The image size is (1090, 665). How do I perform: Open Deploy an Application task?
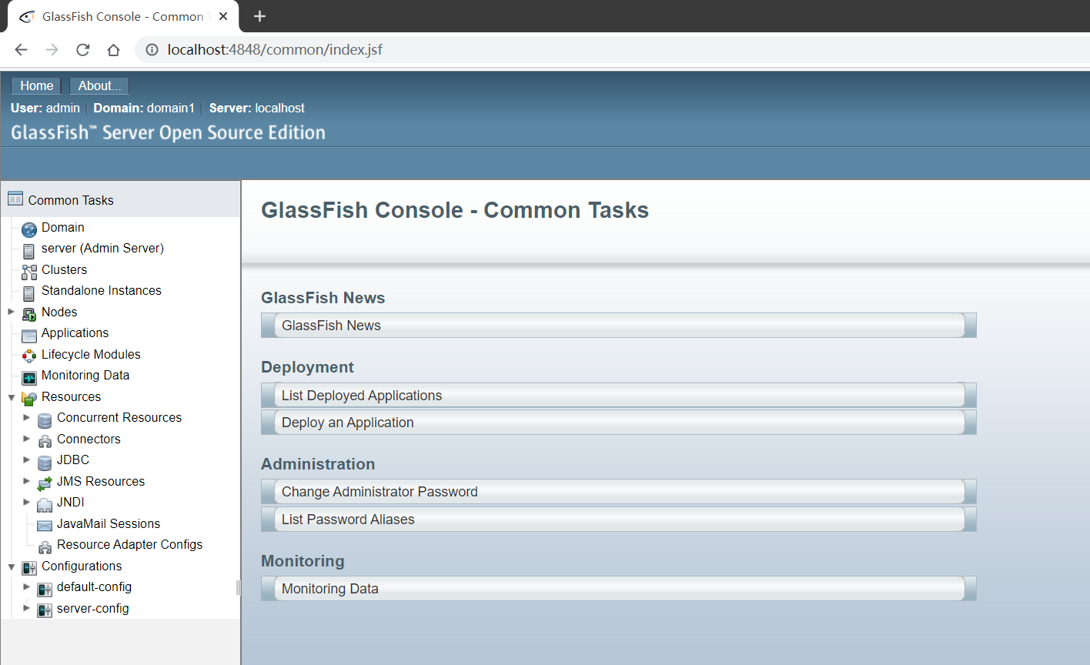(x=348, y=423)
